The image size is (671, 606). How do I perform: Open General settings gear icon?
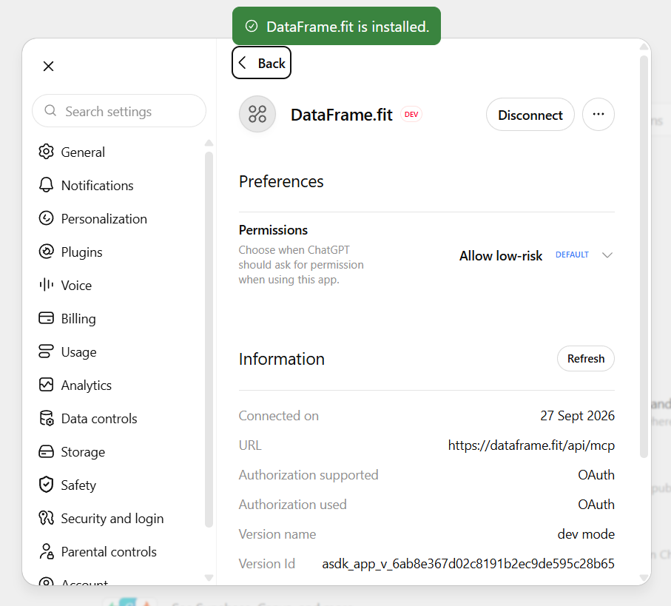pos(46,152)
